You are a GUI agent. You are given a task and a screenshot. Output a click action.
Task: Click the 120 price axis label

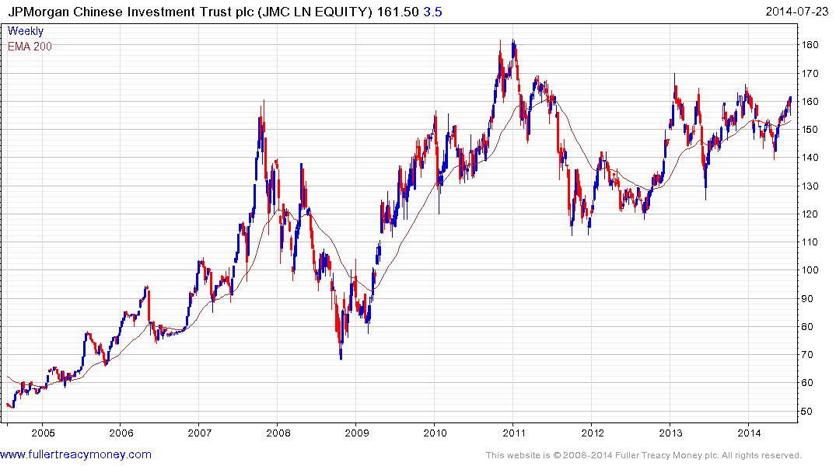pyautogui.click(x=810, y=214)
